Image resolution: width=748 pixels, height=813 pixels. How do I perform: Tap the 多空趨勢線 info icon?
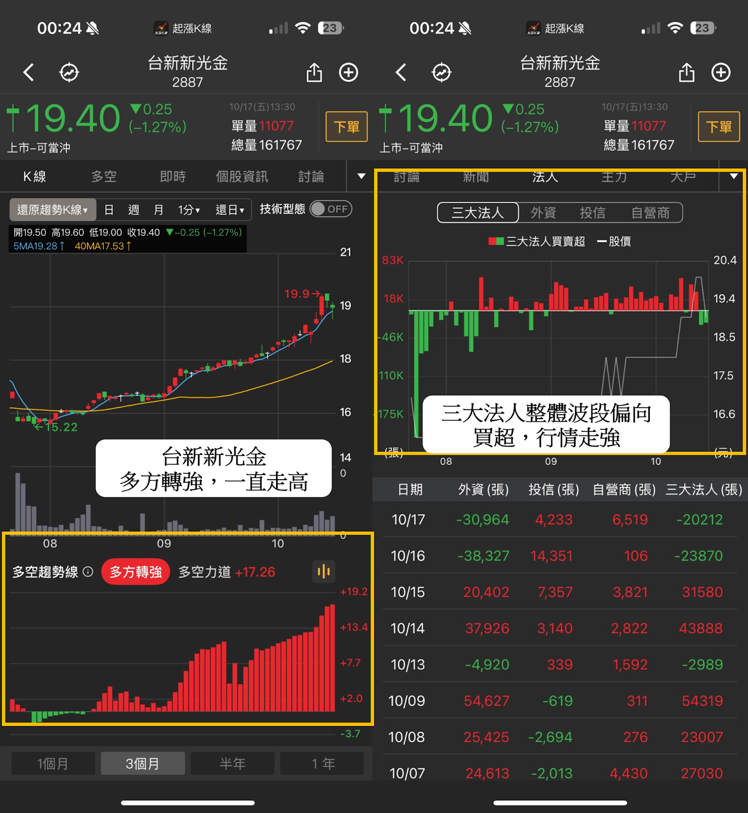[x=88, y=572]
